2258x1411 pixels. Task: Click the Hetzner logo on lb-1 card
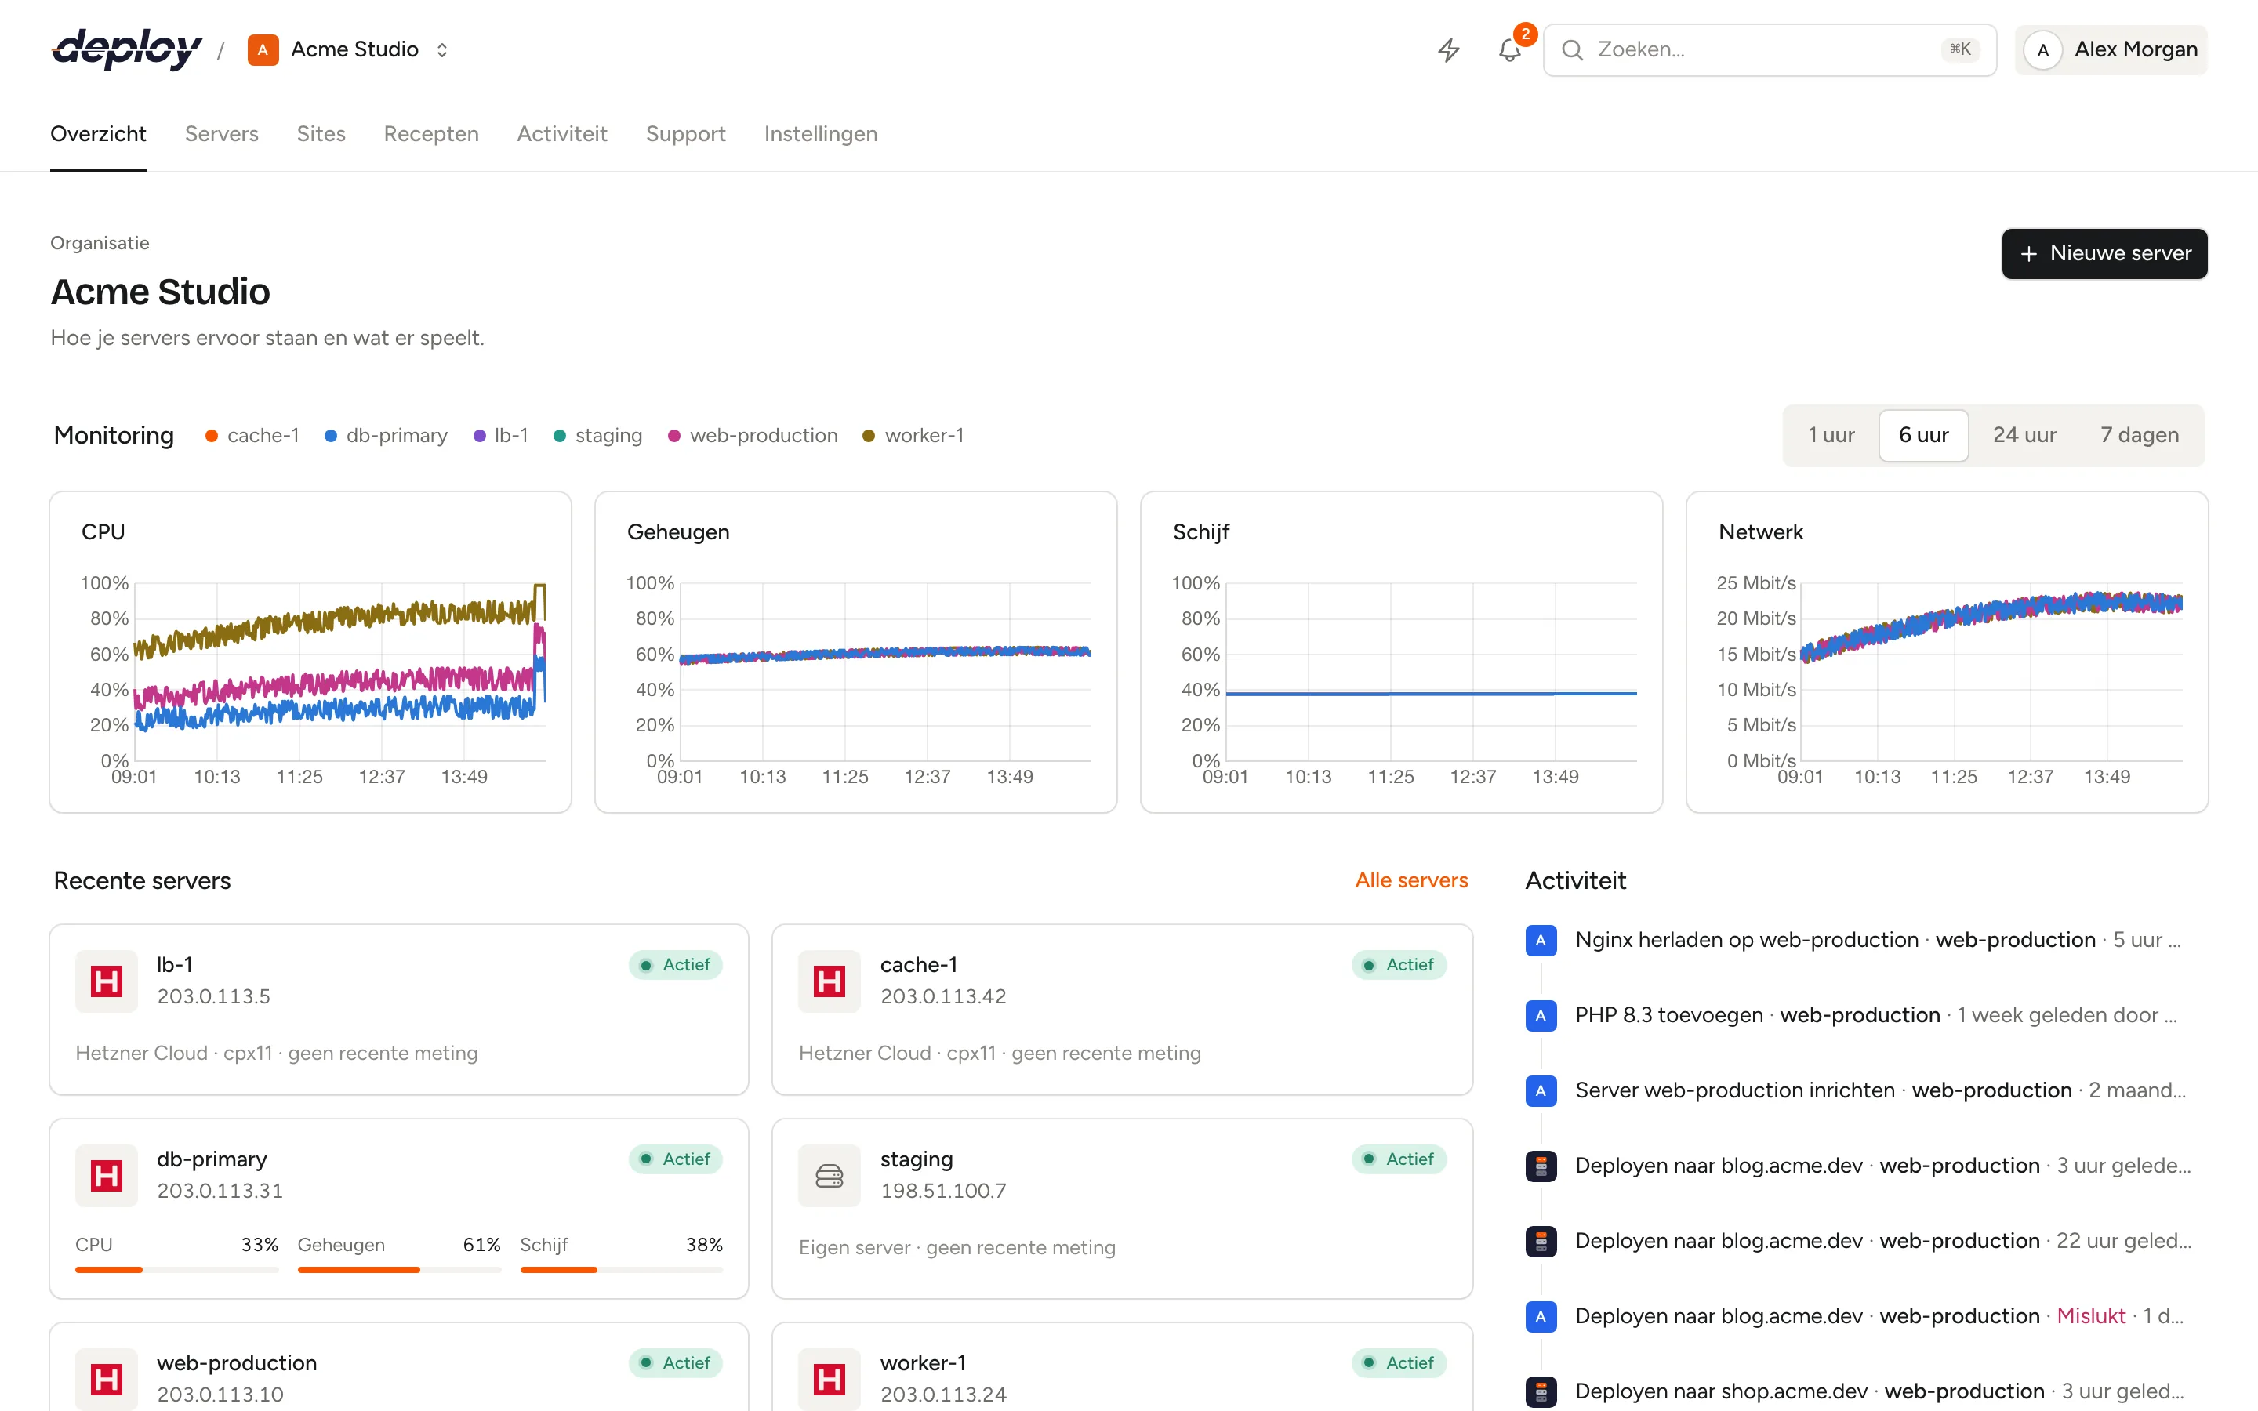(107, 981)
